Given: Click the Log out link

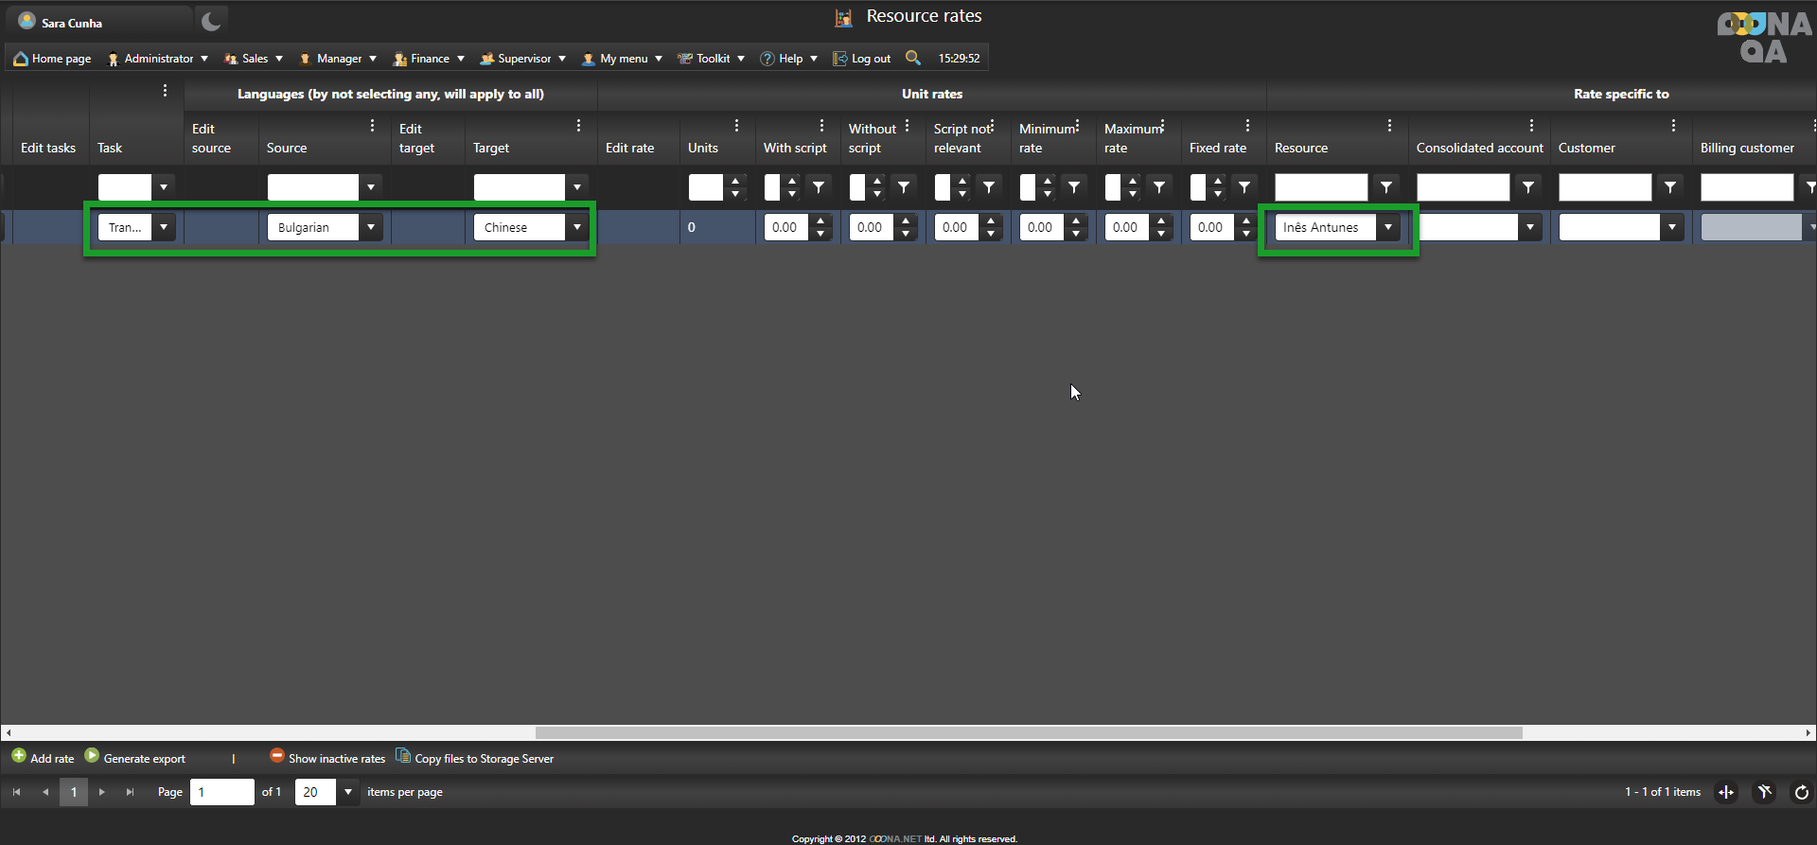Looking at the screenshot, I should tap(862, 59).
